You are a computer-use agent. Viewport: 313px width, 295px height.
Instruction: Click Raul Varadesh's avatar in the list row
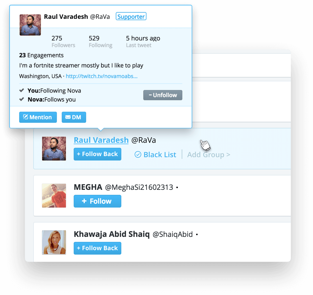pyautogui.click(x=54, y=149)
